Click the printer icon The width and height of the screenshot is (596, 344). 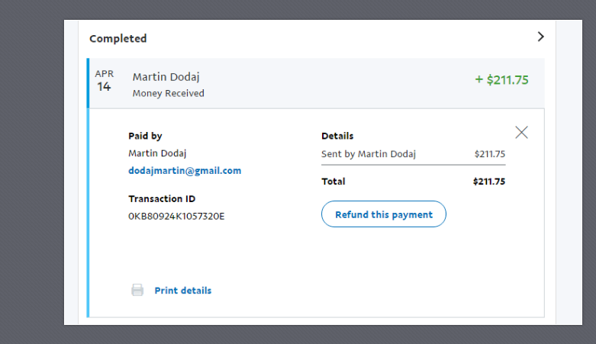point(137,290)
